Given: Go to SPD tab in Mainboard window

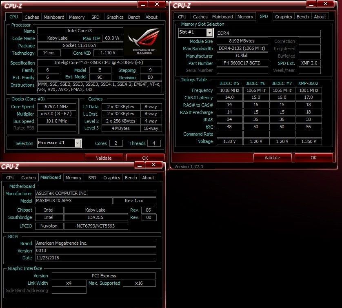Looking at the screenshot, I should tap(92, 177).
